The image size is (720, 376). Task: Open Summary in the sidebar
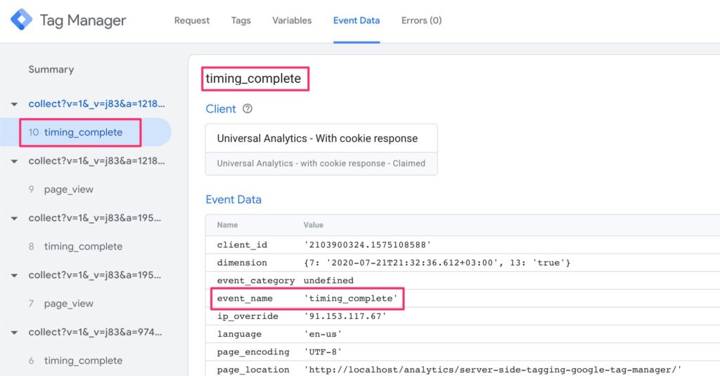coord(51,70)
